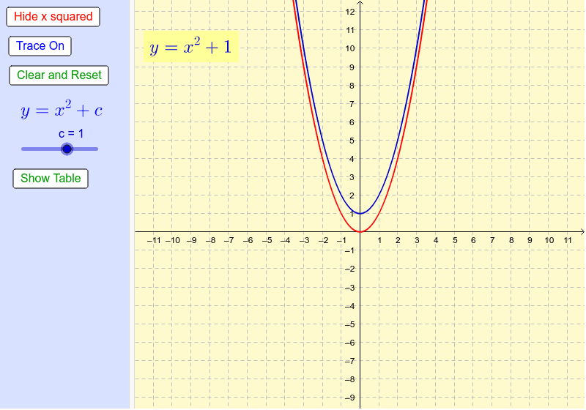
Task: Click the x-axis label 11
Action: click(x=568, y=240)
